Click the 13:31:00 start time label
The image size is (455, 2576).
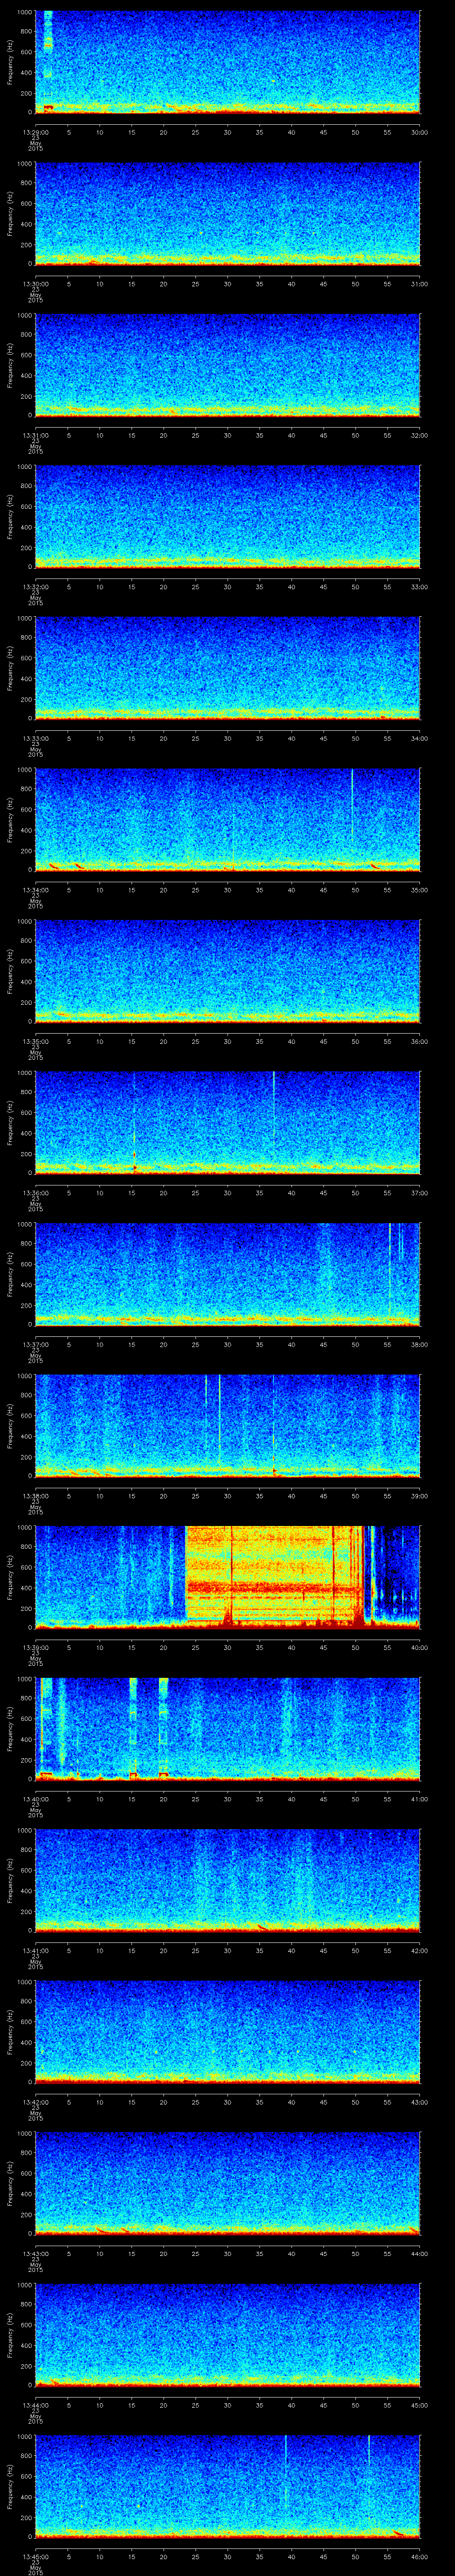pyautogui.click(x=35, y=435)
